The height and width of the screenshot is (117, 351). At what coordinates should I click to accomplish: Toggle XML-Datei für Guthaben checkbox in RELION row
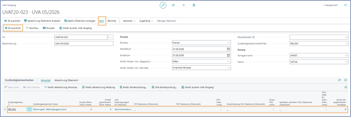(326, 109)
